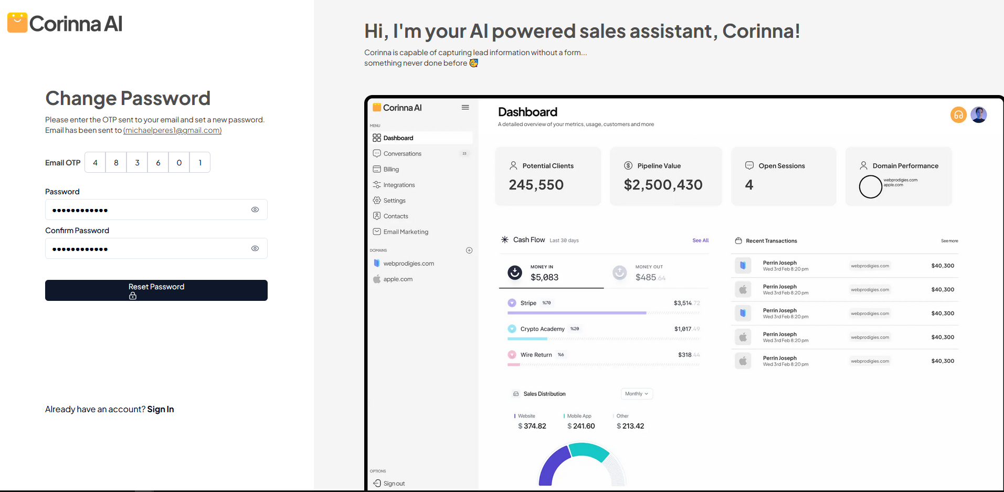
Task: Click the Sign In link
Action: (161, 409)
